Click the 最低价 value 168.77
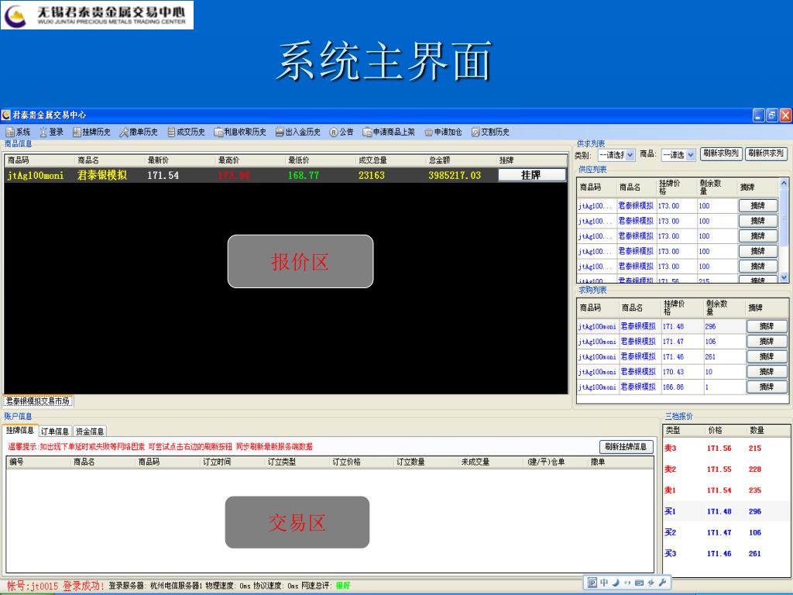Image resolution: width=793 pixels, height=595 pixels. coord(304,176)
